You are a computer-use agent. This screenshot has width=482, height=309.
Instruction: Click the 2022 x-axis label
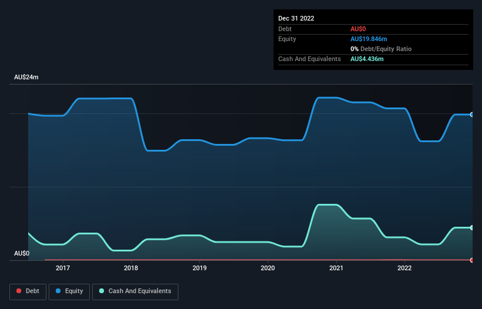tap(405, 268)
